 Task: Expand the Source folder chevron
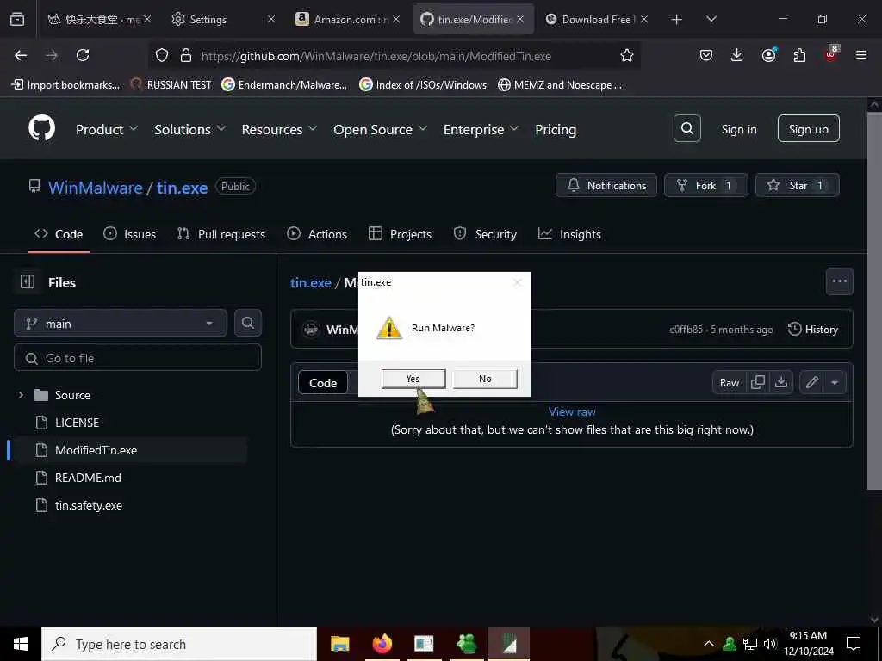pos(21,395)
